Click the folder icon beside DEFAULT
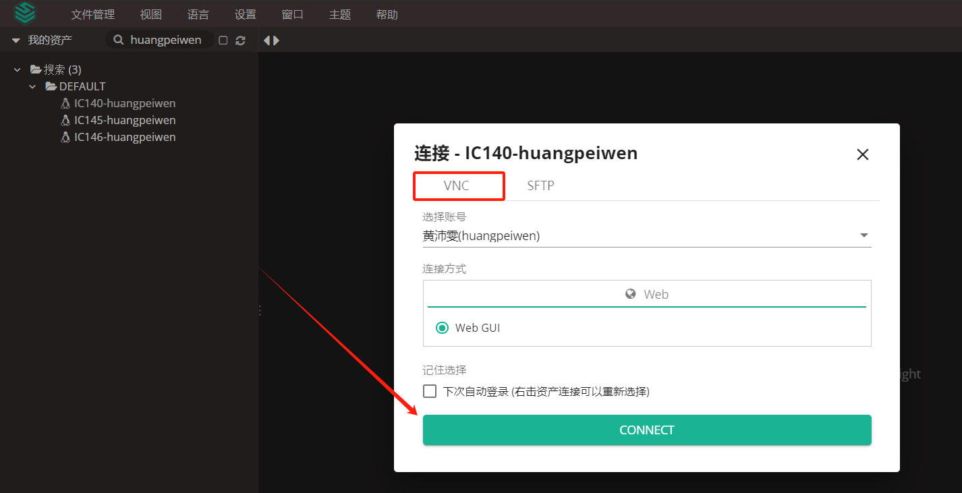This screenshot has height=493, width=962. [x=51, y=86]
